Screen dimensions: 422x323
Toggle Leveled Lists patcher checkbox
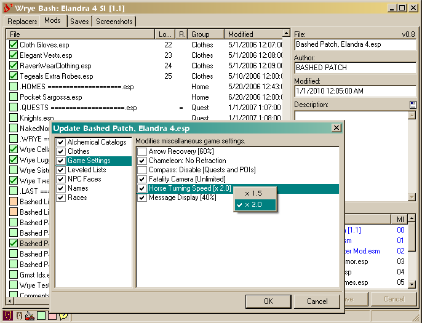61,170
